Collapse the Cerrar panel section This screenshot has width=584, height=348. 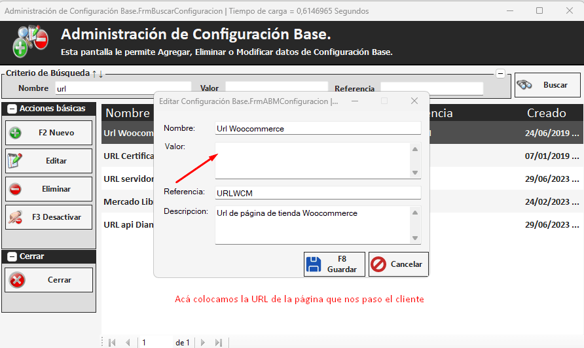12,257
